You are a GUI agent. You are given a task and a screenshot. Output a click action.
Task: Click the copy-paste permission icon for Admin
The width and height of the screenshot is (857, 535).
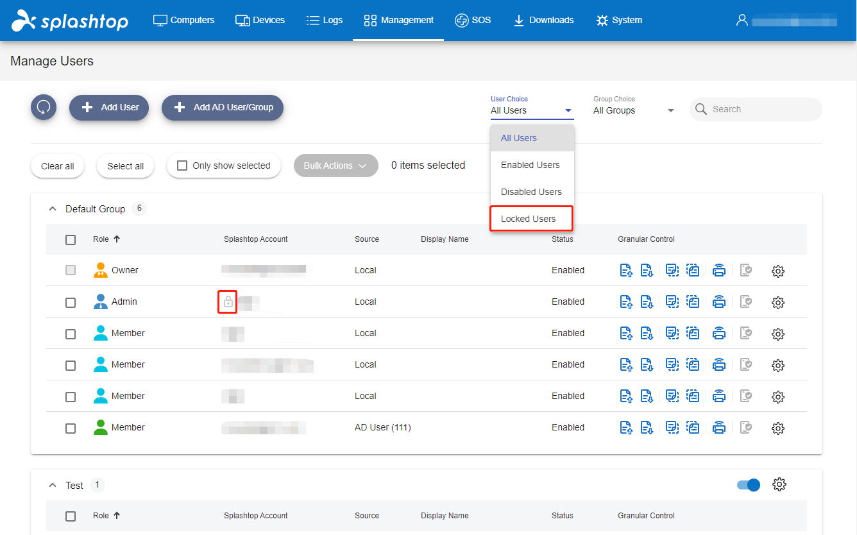693,301
